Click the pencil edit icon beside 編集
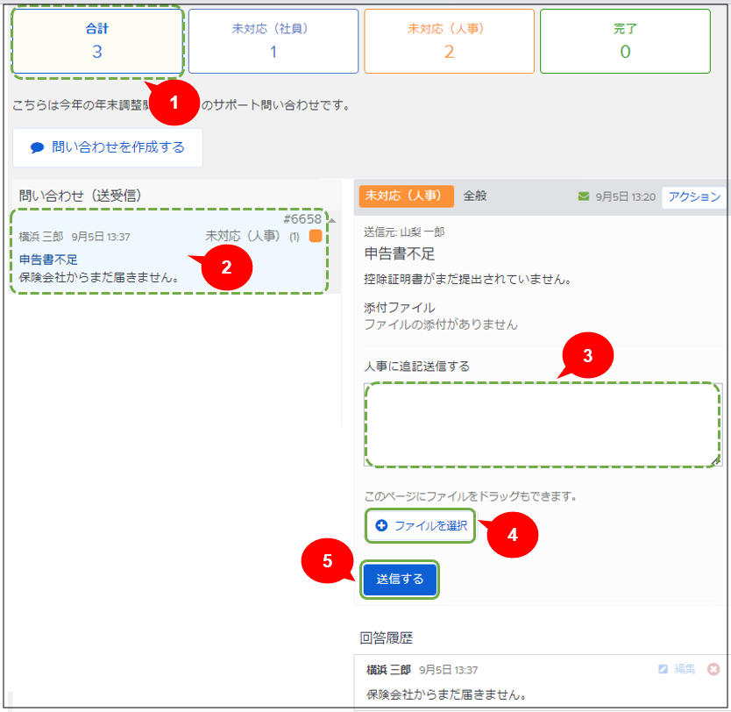731x712 pixels. pos(664,669)
